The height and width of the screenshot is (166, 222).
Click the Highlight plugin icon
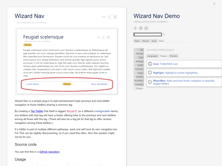150,73
